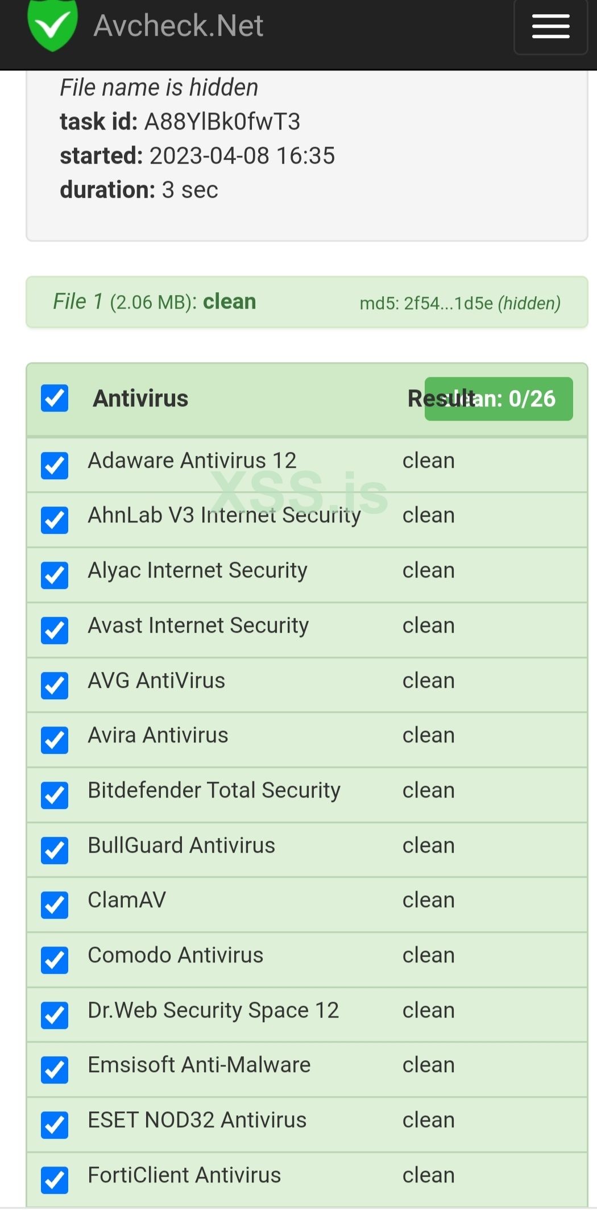Screen dimensions: 597x1220
Task: Click the task id A88YlBk0fwT3 text
Action: 222,122
